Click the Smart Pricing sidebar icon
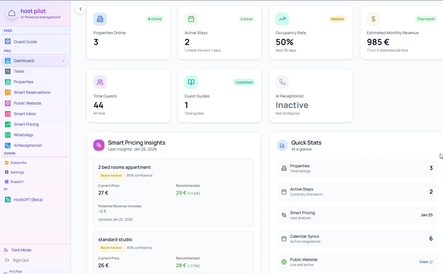Screen dimensions: 443x274 click(x=8, y=124)
